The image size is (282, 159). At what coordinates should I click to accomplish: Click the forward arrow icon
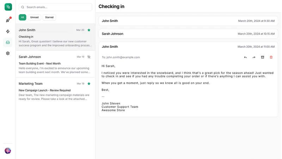pos(254,57)
